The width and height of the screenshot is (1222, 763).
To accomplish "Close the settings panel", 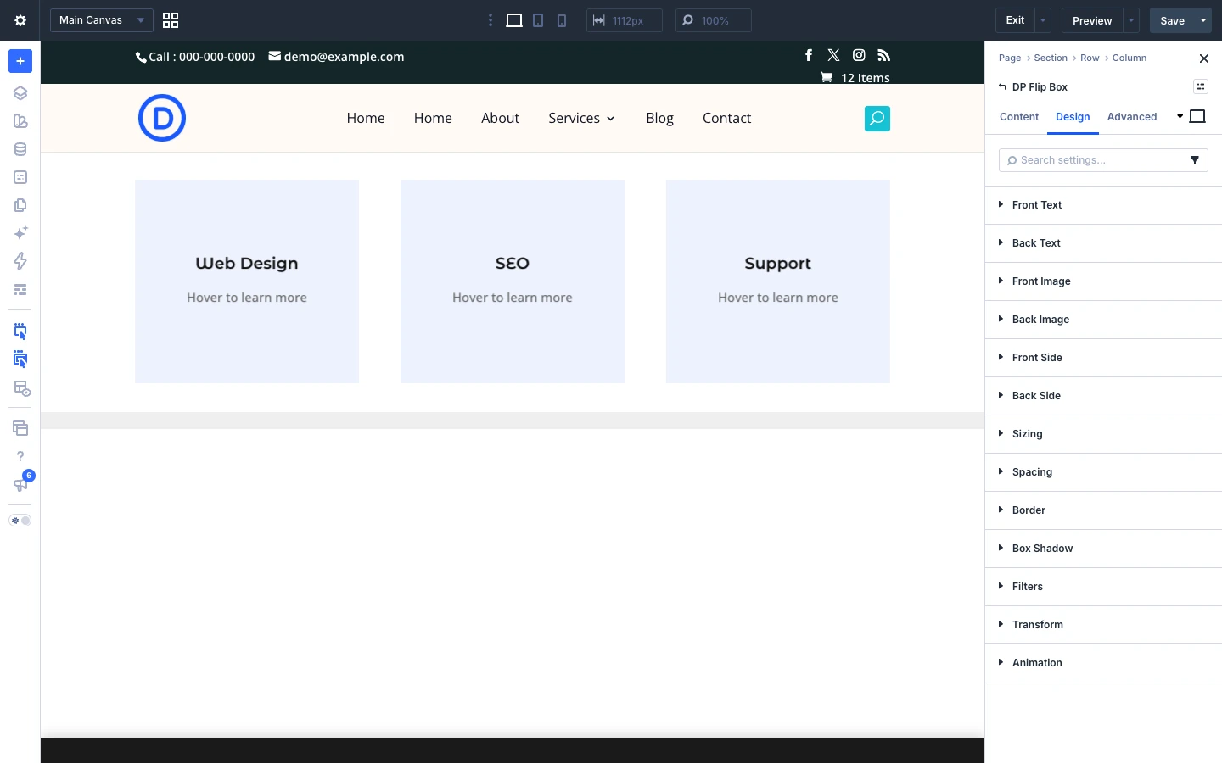I will (1204, 58).
